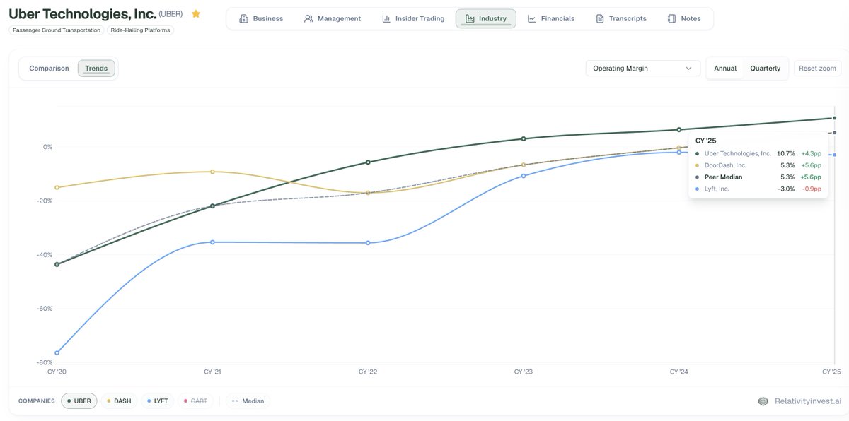Click the CY '25 axis label

831,372
